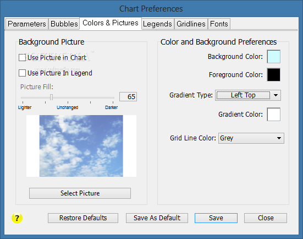Click the Picture Fill value field showing 65

click(128, 96)
